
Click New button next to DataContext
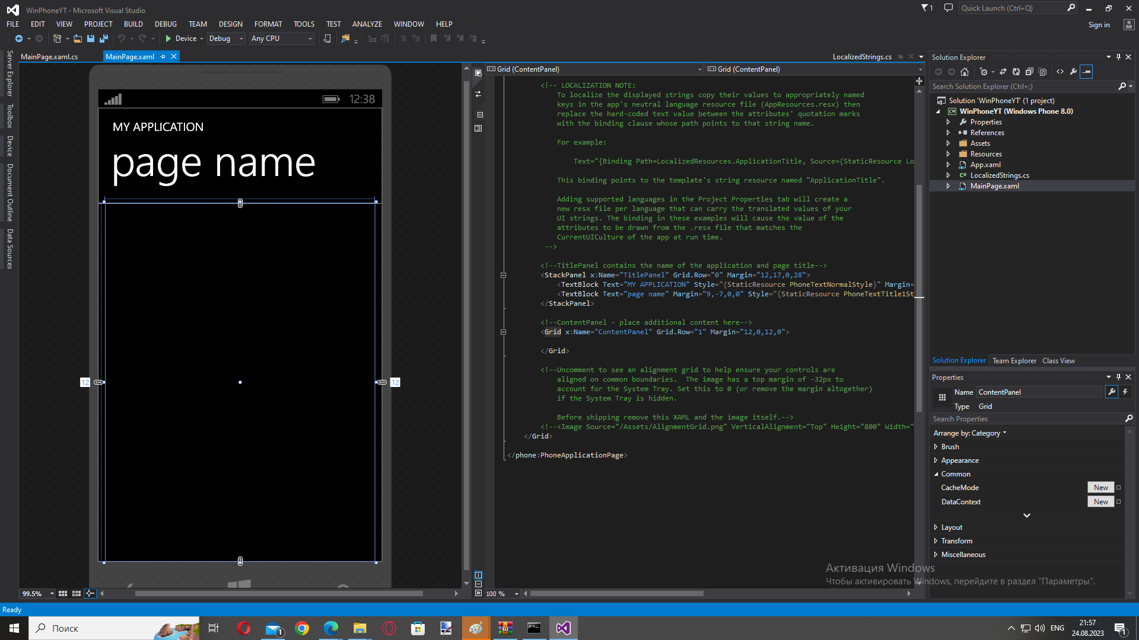[x=1100, y=502]
